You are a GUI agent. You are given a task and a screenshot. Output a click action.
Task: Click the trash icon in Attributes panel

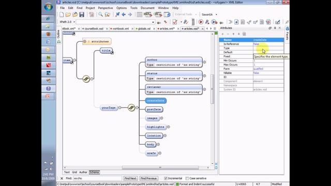click(x=244, y=34)
